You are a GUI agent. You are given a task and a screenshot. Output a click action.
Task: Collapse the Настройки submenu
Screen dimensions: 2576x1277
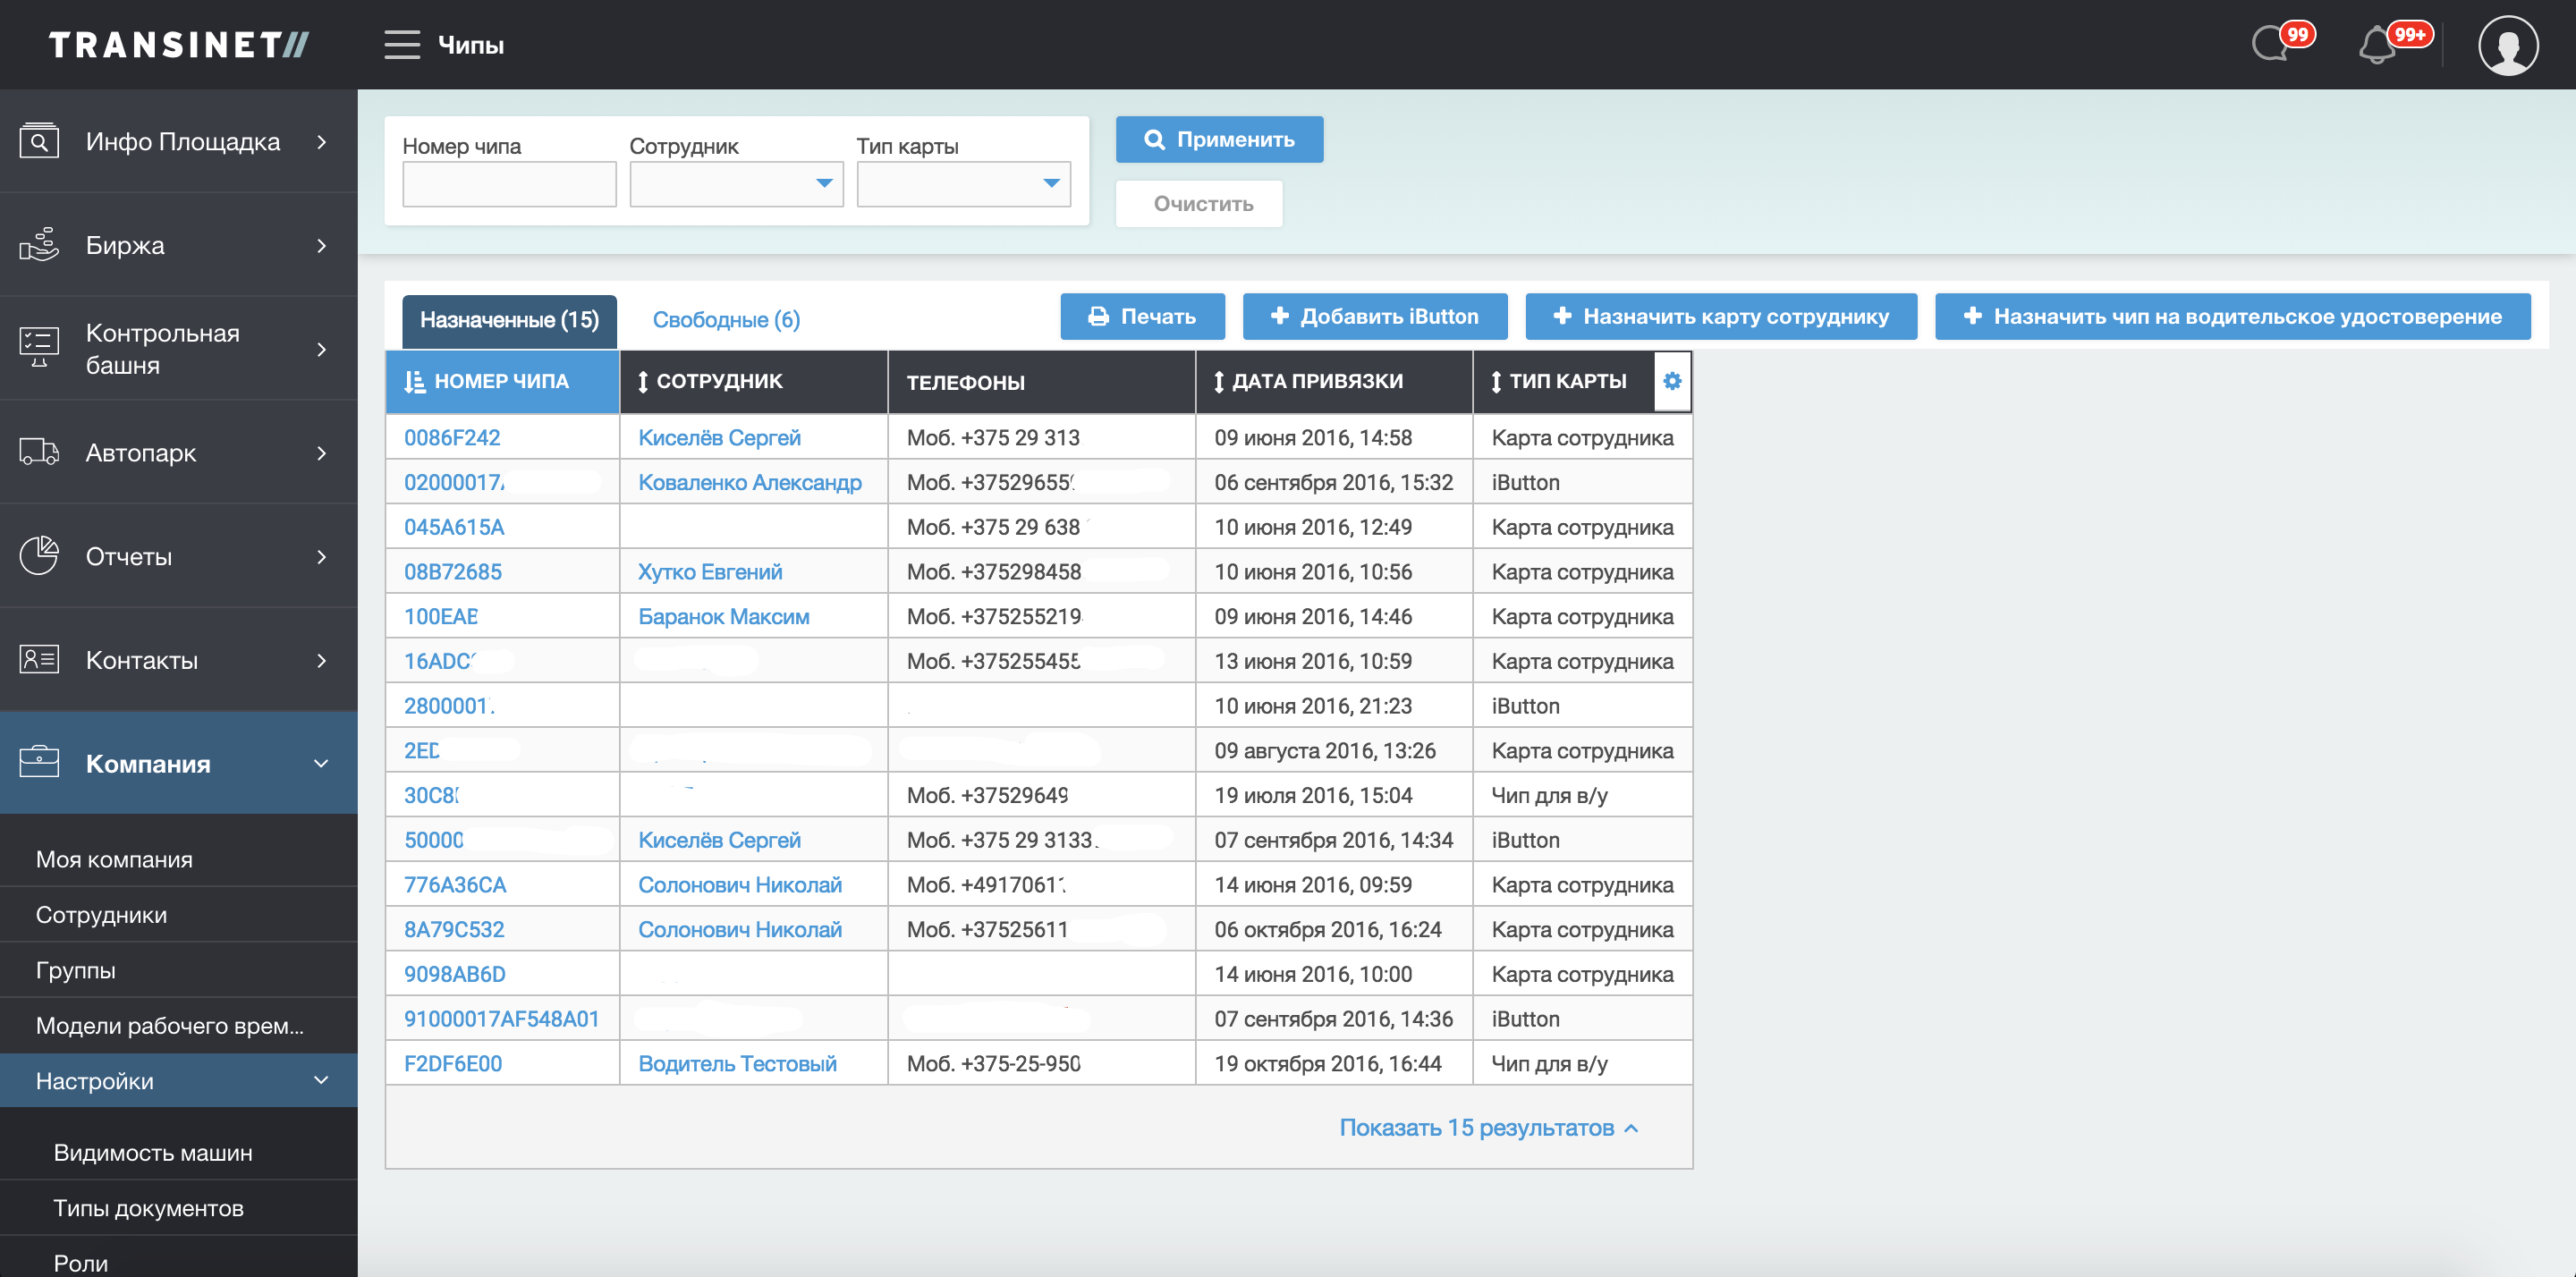(x=321, y=1080)
